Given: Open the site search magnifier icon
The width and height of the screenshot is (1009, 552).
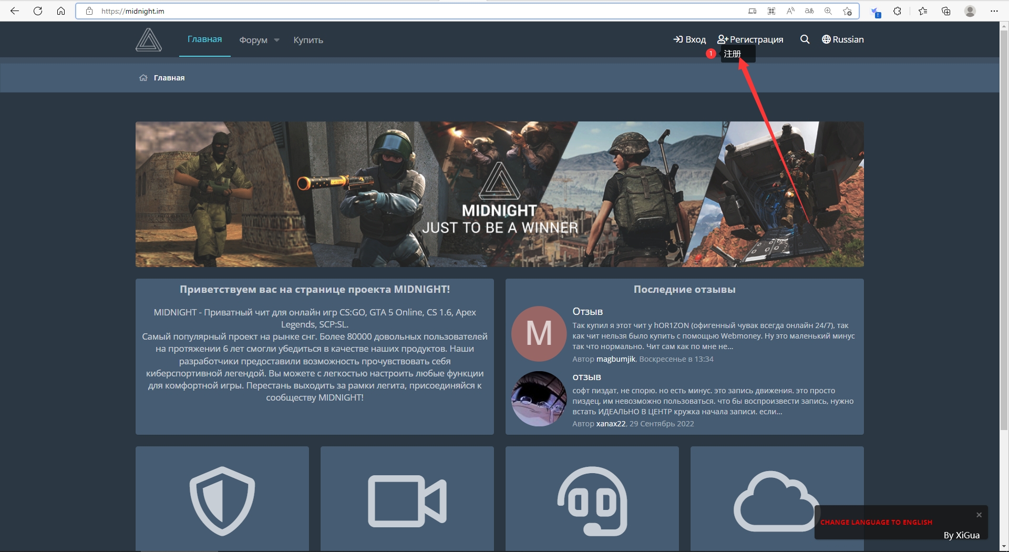Looking at the screenshot, I should 805,39.
